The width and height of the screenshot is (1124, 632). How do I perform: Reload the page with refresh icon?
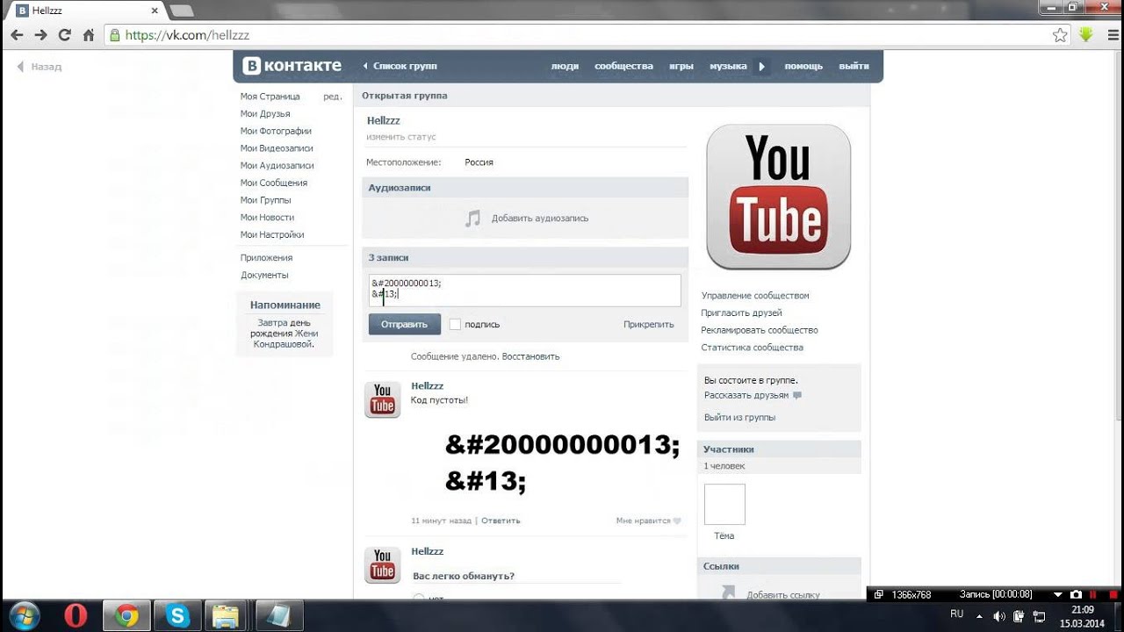(64, 35)
